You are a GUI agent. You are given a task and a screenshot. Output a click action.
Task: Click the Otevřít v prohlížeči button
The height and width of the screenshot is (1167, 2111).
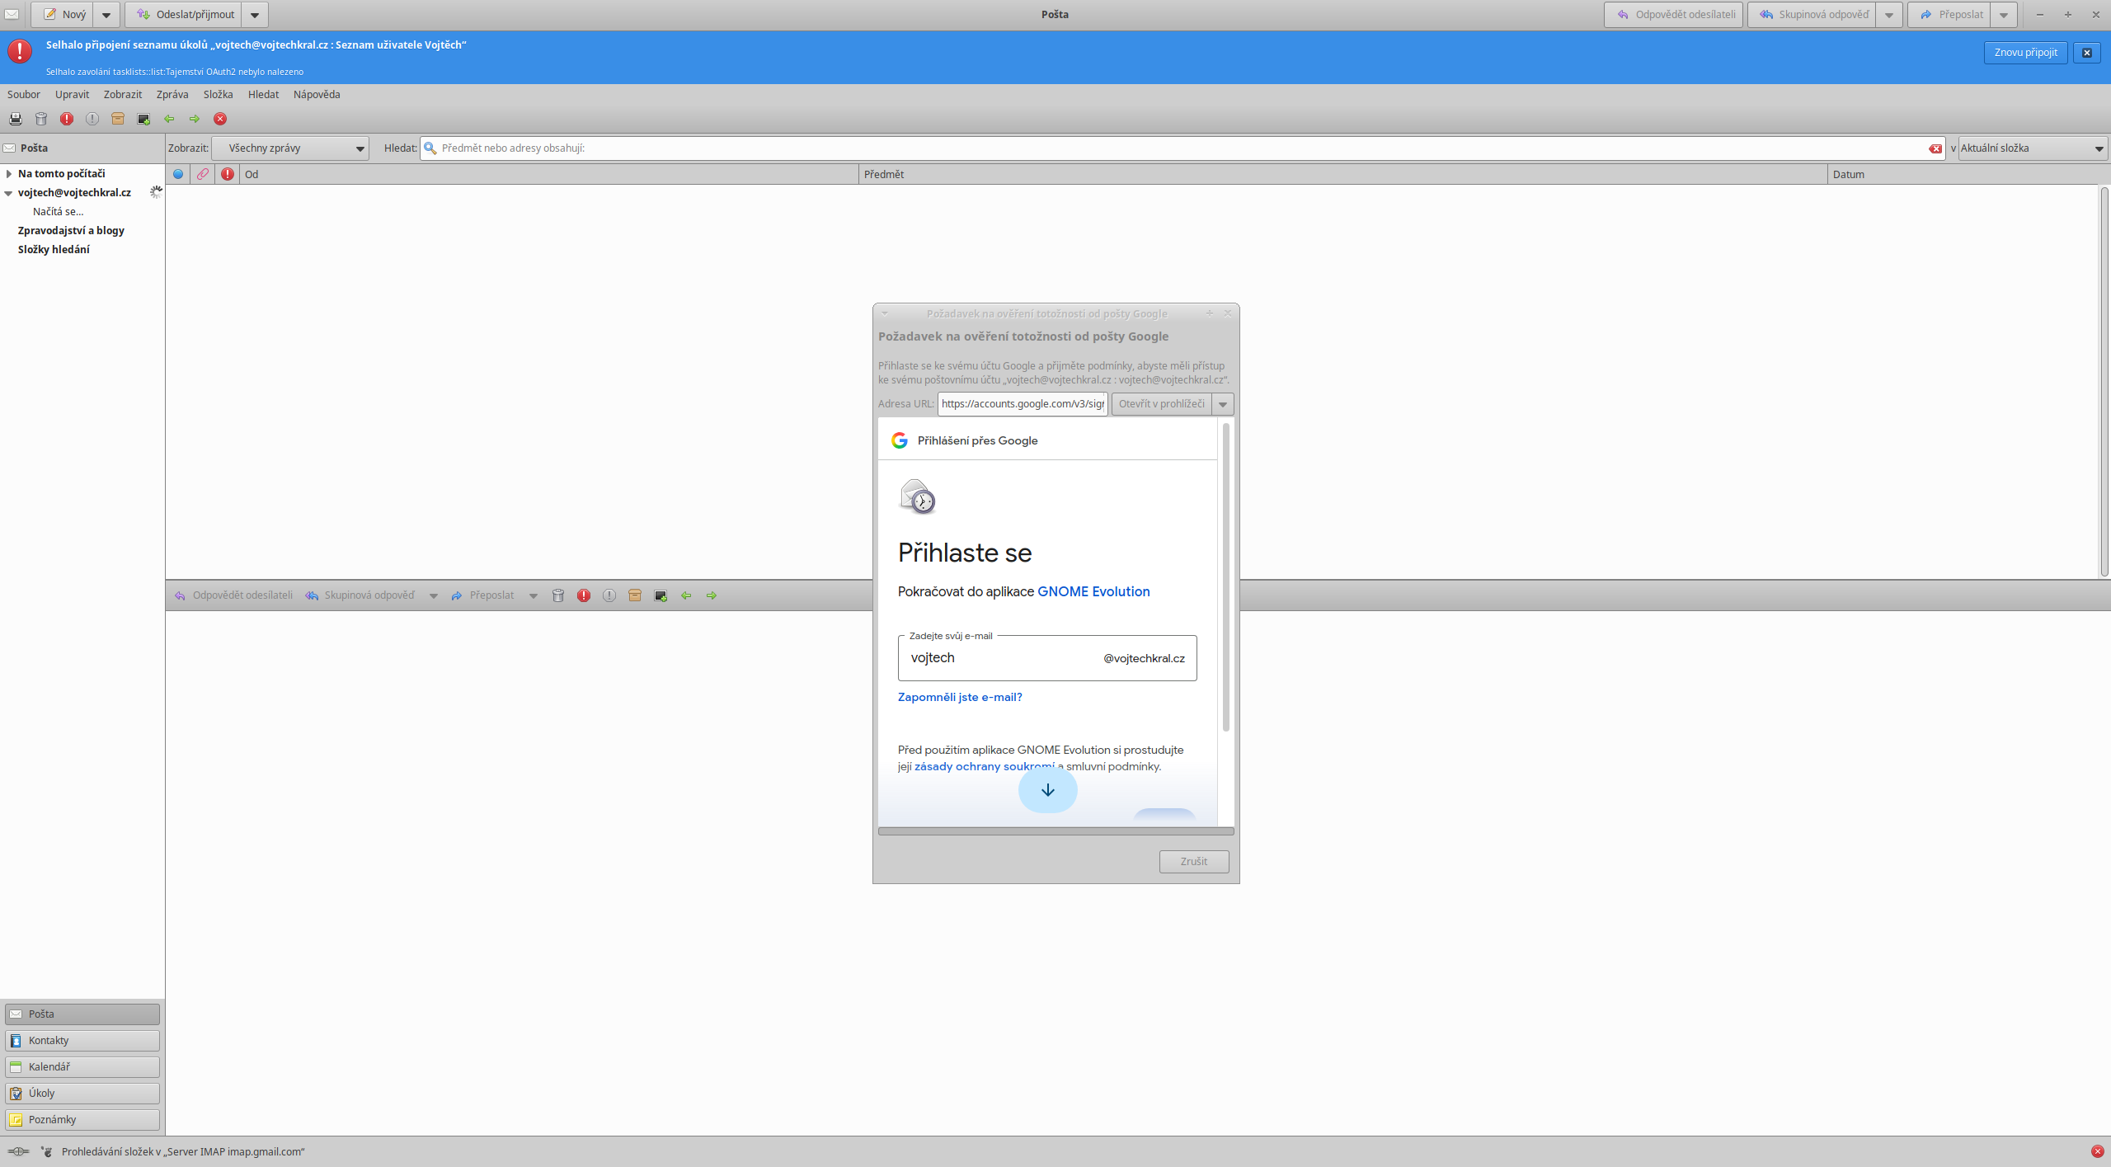1162,404
